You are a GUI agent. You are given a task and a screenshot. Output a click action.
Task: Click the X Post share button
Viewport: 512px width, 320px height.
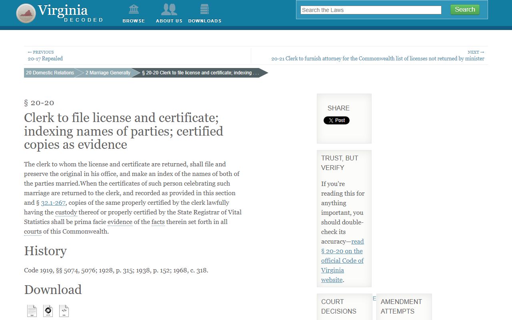(336, 120)
